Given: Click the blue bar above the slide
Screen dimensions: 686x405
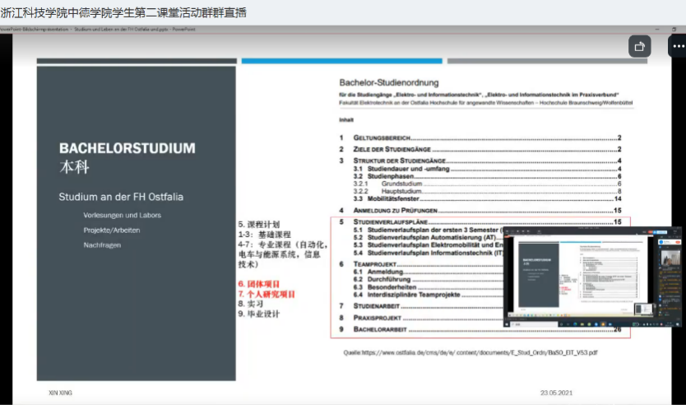Looking at the screenshot, I should tap(341, 60).
